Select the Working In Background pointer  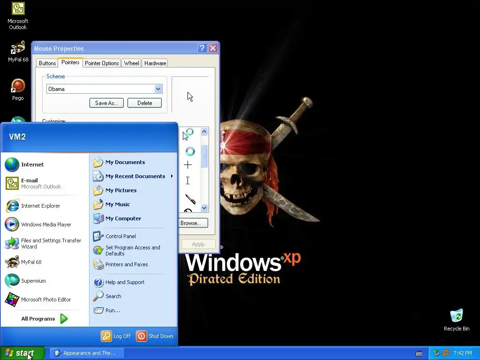[x=188, y=134]
